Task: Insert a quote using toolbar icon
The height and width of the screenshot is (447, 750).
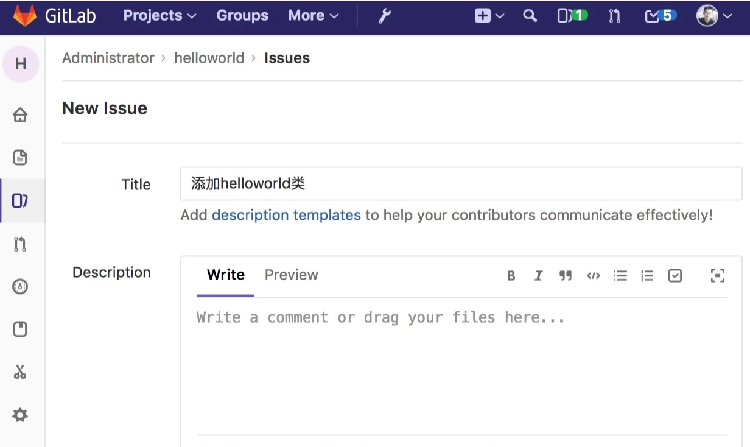Action: (566, 276)
